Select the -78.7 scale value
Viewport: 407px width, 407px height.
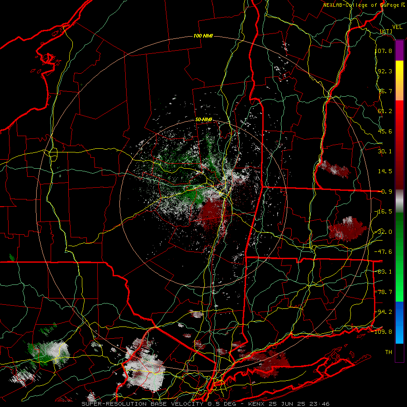tap(383, 292)
